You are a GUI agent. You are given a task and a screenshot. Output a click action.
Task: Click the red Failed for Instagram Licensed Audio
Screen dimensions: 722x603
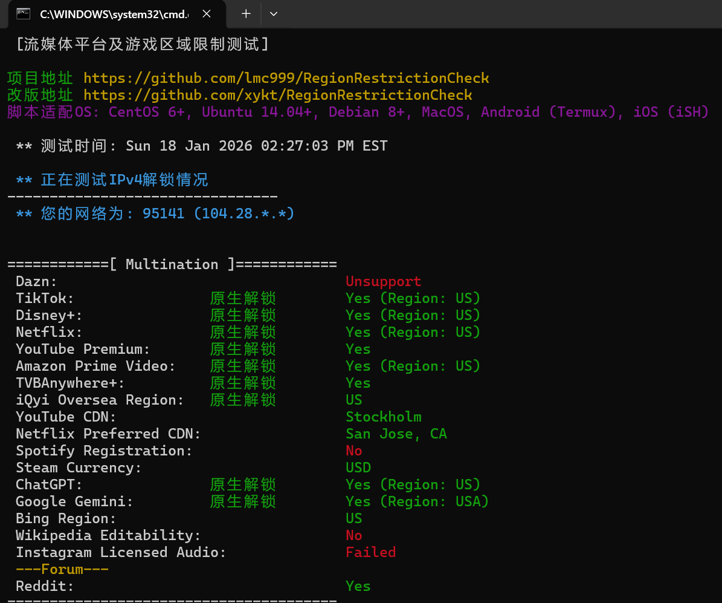(370, 552)
